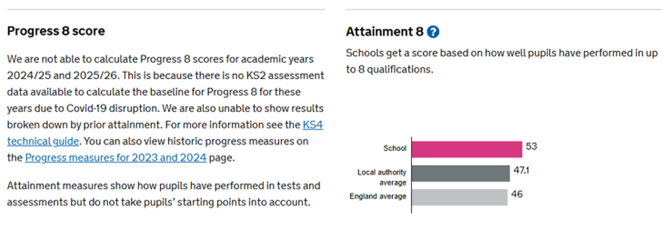Click the bar chart's vertical axis line
The image size is (662, 247).
(411, 175)
